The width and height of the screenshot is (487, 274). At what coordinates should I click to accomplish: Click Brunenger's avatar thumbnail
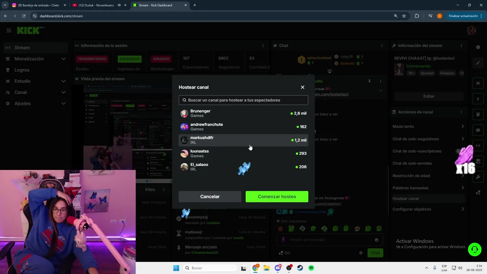(x=184, y=113)
